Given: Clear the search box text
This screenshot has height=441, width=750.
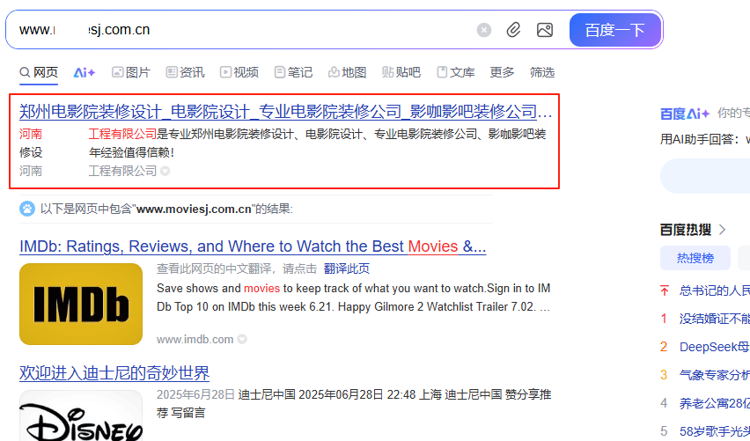Looking at the screenshot, I should click(484, 30).
